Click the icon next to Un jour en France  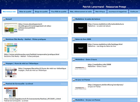click(74, 80)
